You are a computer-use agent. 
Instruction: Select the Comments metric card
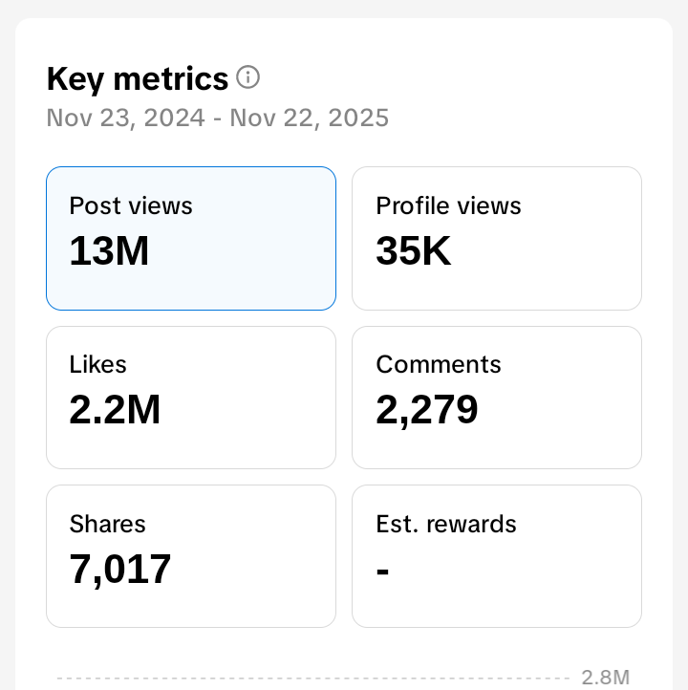(x=497, y=398)
